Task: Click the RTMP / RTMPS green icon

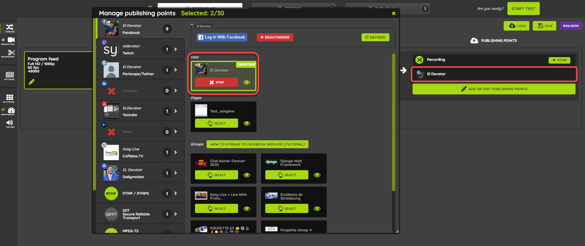Action: point(111,193)
